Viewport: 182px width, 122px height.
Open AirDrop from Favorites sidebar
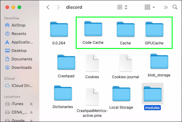click(x=19, y=25)
